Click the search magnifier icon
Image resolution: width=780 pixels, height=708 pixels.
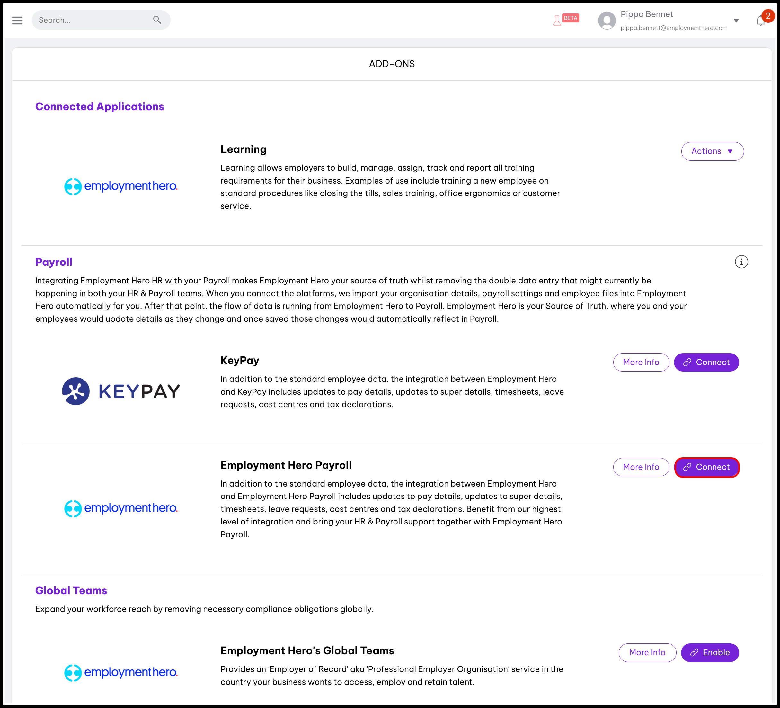coord(157,20)
